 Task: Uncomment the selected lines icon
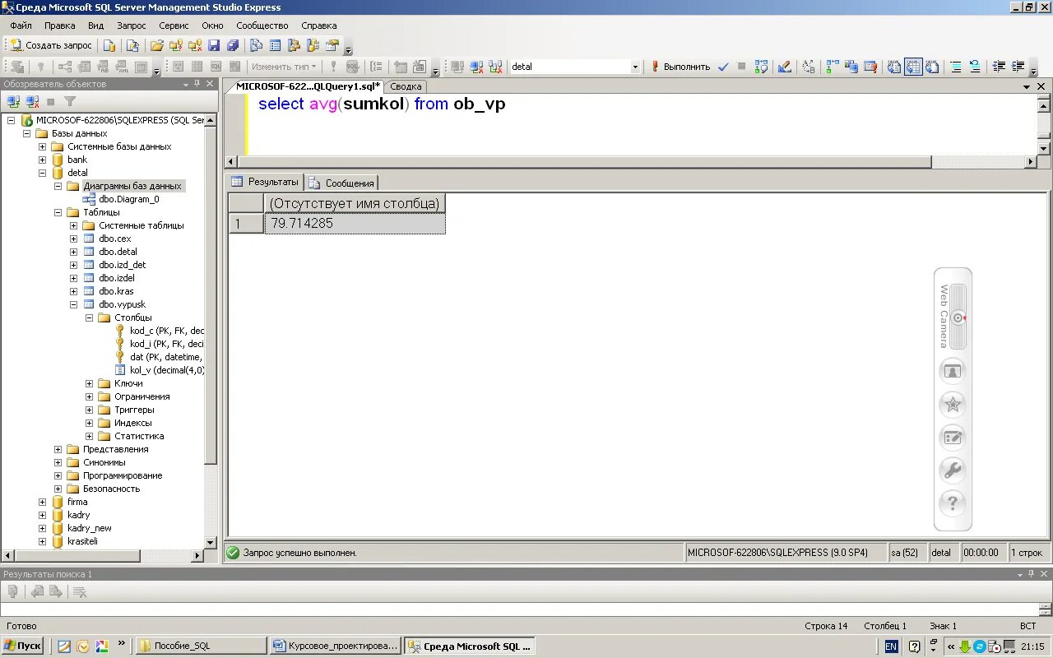(975, 67)
